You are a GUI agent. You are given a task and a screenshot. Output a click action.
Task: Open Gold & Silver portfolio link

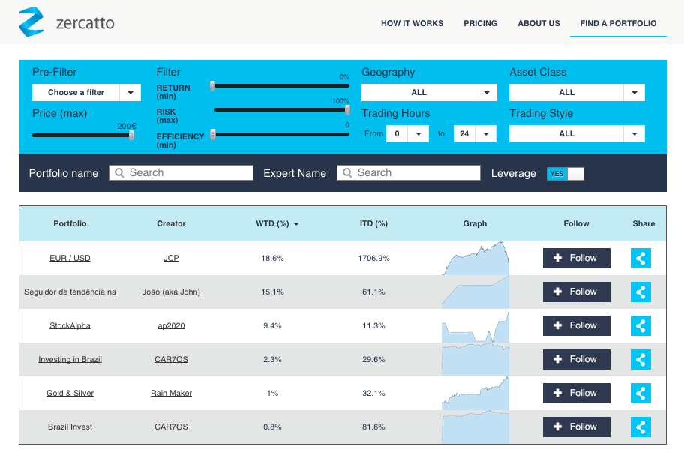(x=70, y=393)
